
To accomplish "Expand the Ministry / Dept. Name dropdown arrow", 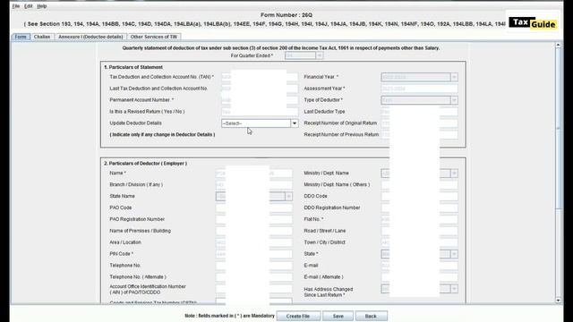I will [454, 174].
